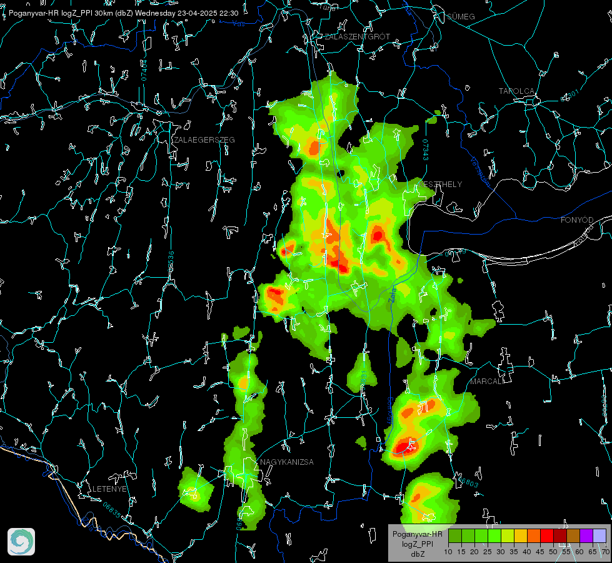Click the legend scale value 10
The height and width of the screenshot is (563, 612).
(448, 552)
